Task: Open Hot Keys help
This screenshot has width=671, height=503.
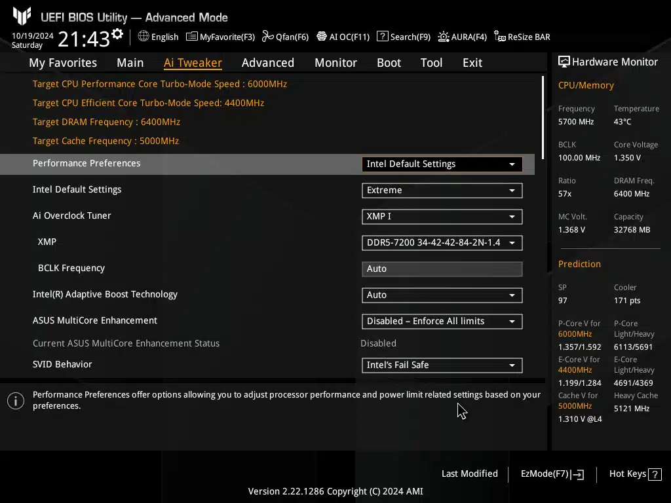Action: click(x=635, y=474)
